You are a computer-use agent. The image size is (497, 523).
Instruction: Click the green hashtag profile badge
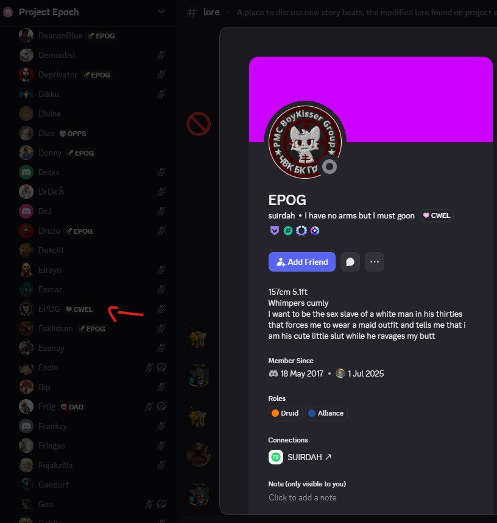click(x=288, y=231)
